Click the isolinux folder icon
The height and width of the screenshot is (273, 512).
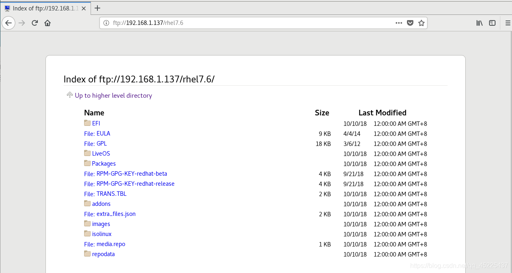pos(87,234)
